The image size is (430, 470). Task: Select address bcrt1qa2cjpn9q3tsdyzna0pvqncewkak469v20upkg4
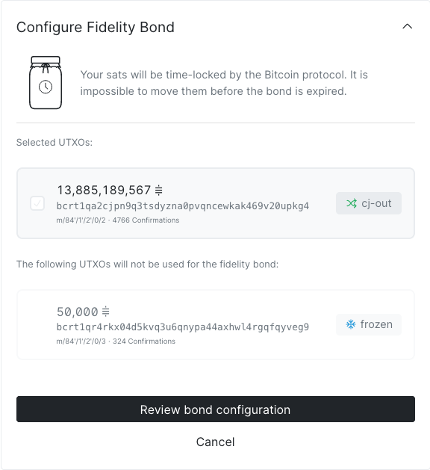[x=183, y=206]
